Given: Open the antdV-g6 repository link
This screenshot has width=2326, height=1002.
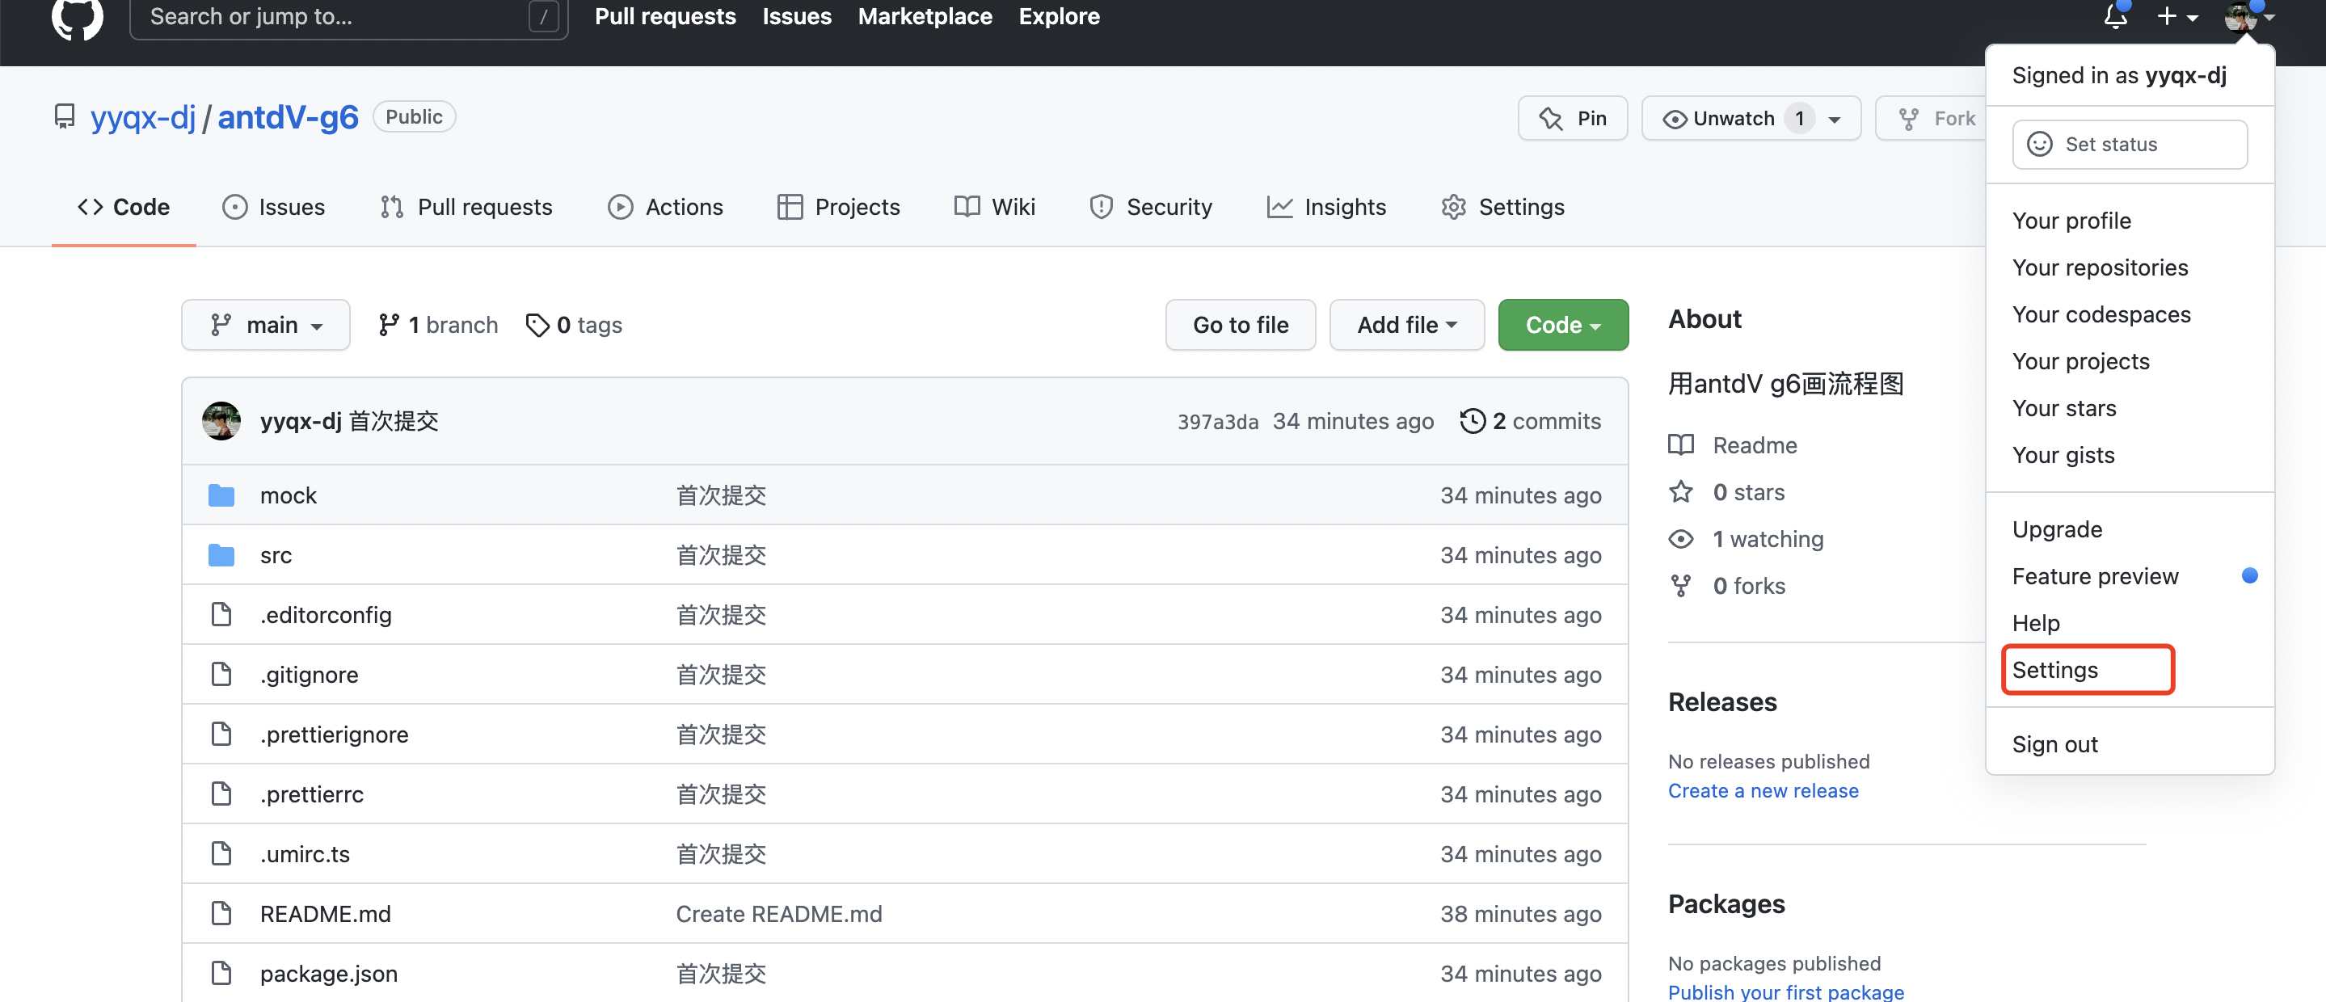Looking at the screenshot, I should coord(288,117).
